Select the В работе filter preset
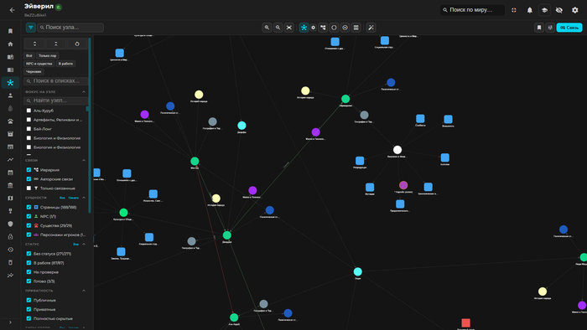 click(65, 64)
